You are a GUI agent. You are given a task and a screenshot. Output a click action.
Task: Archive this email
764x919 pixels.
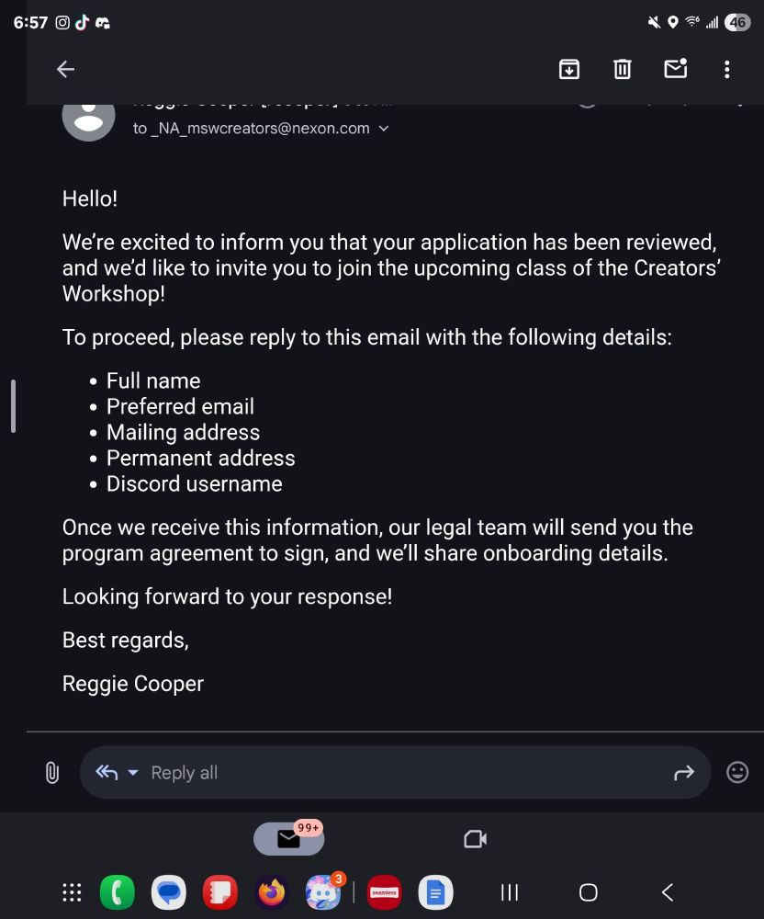(569, 69)
